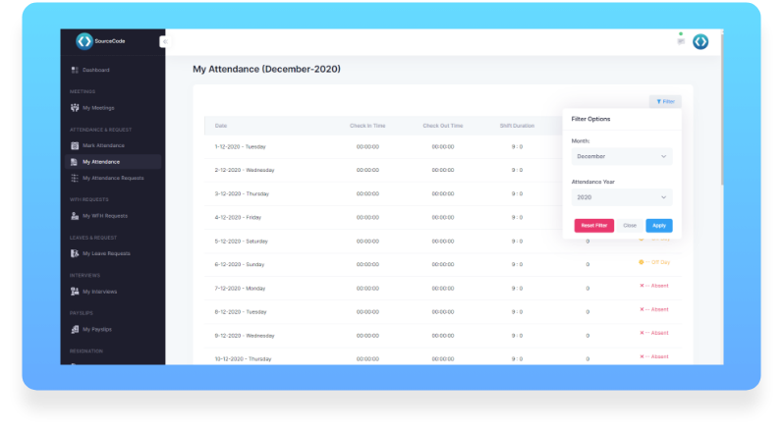Click the Filter button above the table

[665, 101]
